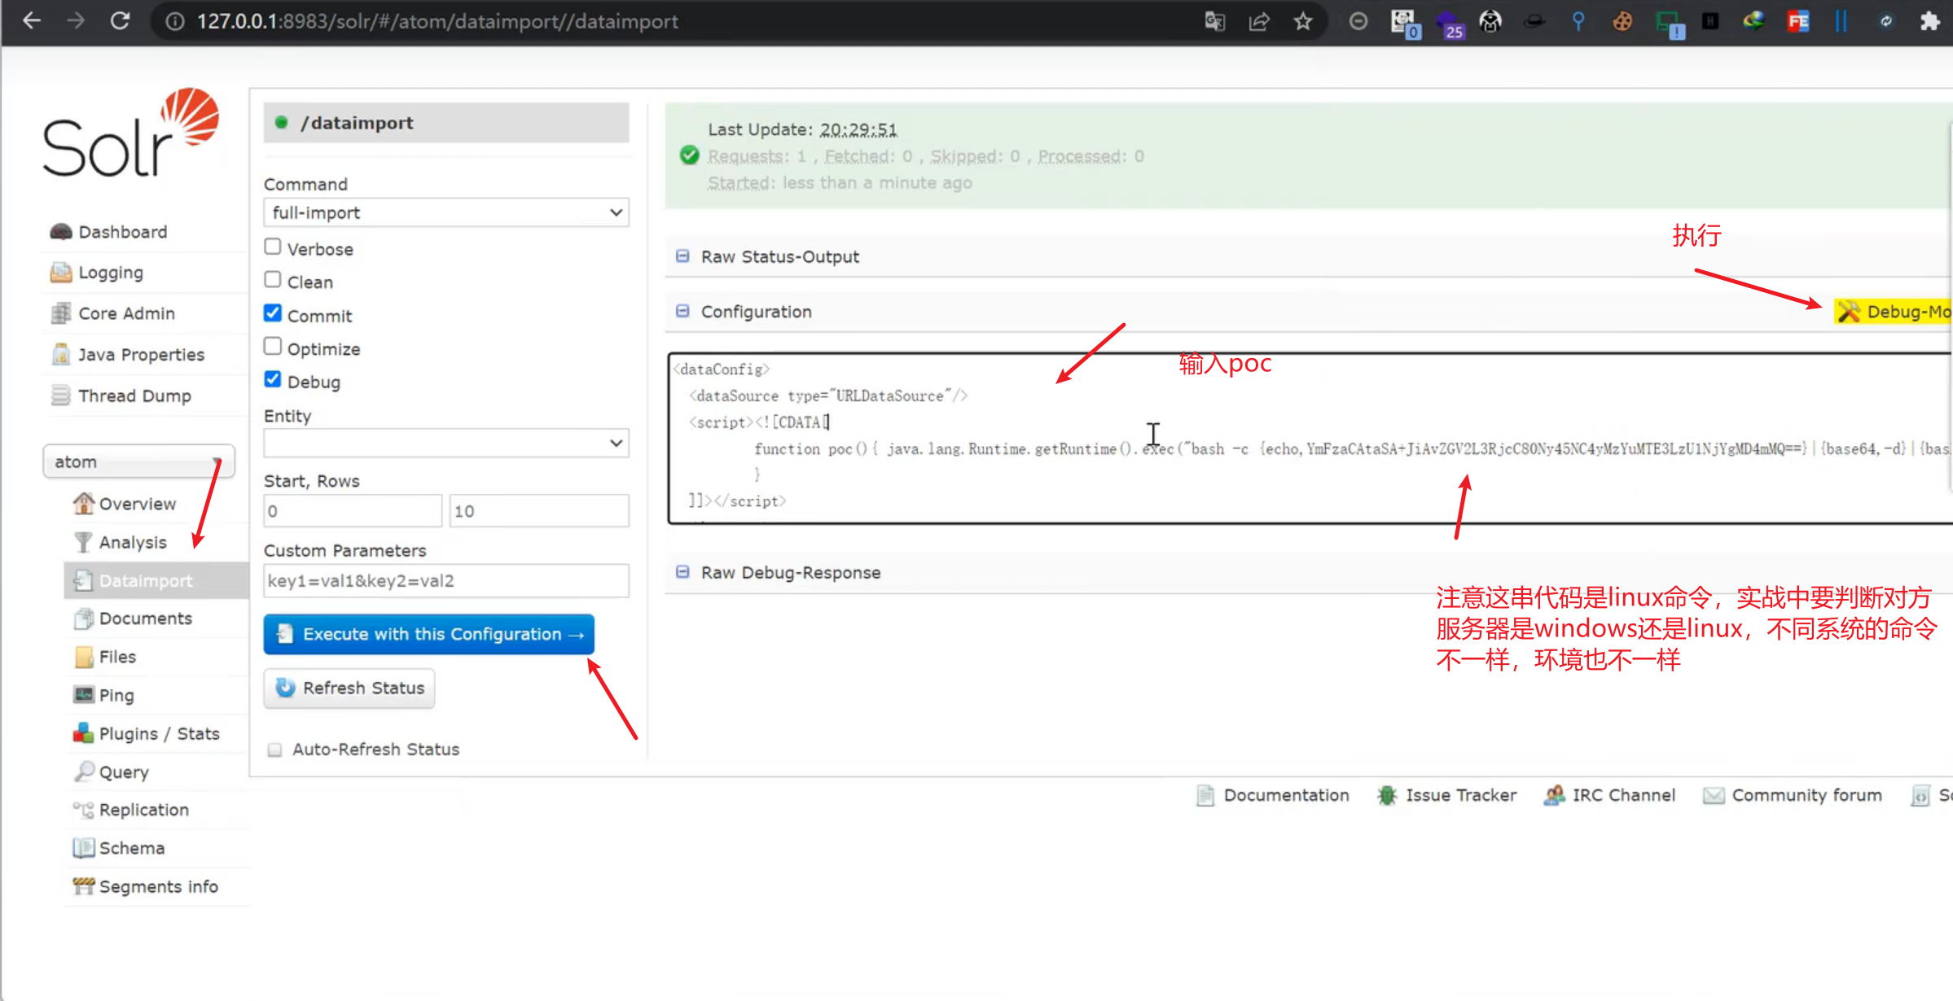This screenshot has width=1953, height=1001.
Task: Open Core Admin via its icon
Action: pos(61,313)
